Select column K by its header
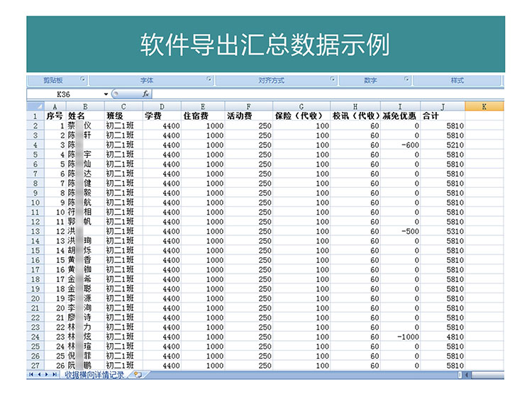 point(484,106)
